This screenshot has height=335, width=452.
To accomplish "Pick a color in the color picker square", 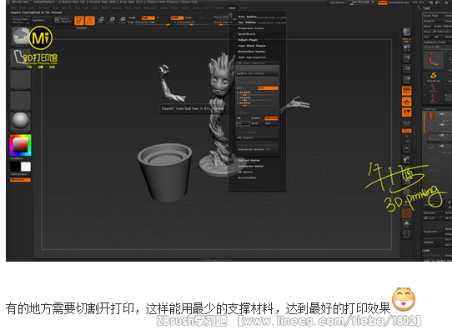I will pyautogui.click(x=20, y=145).
